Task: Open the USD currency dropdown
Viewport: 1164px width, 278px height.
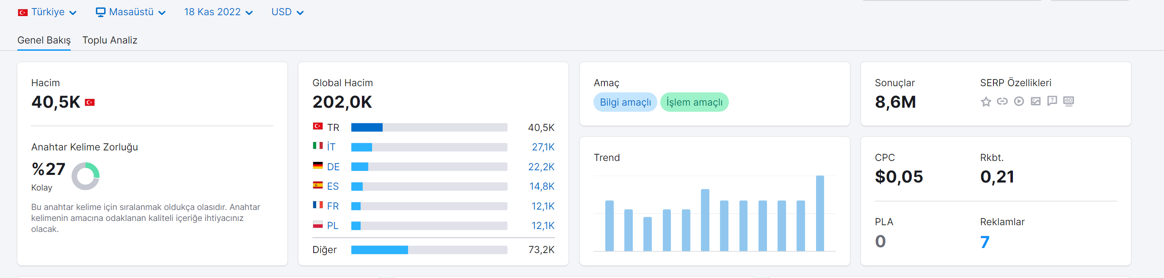Action: [x=287, y=12]
